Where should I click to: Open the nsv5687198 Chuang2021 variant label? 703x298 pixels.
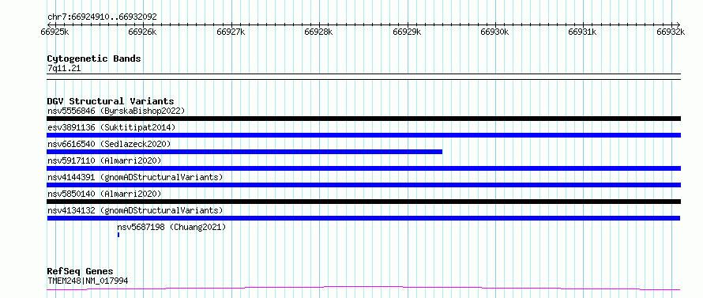(x=171, y=227)
